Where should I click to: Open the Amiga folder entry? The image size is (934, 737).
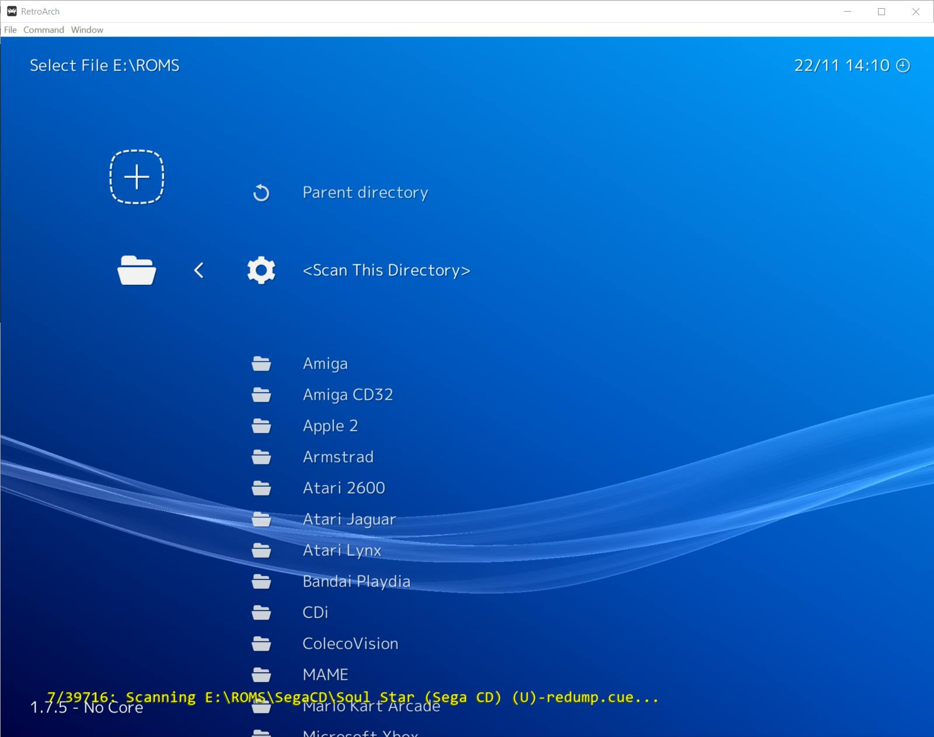coord(325,364)
